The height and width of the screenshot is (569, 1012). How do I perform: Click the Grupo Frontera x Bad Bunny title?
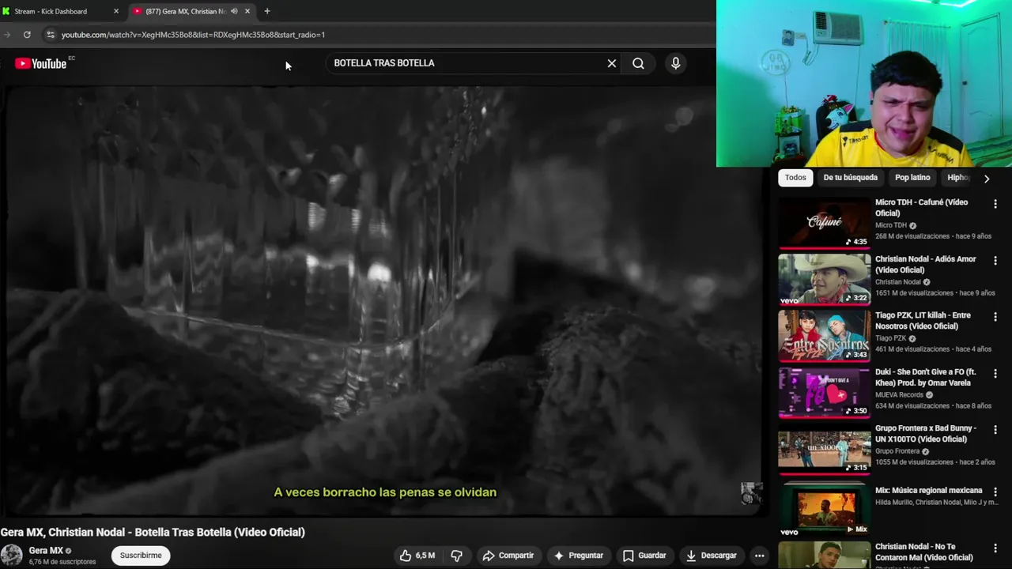925,434
